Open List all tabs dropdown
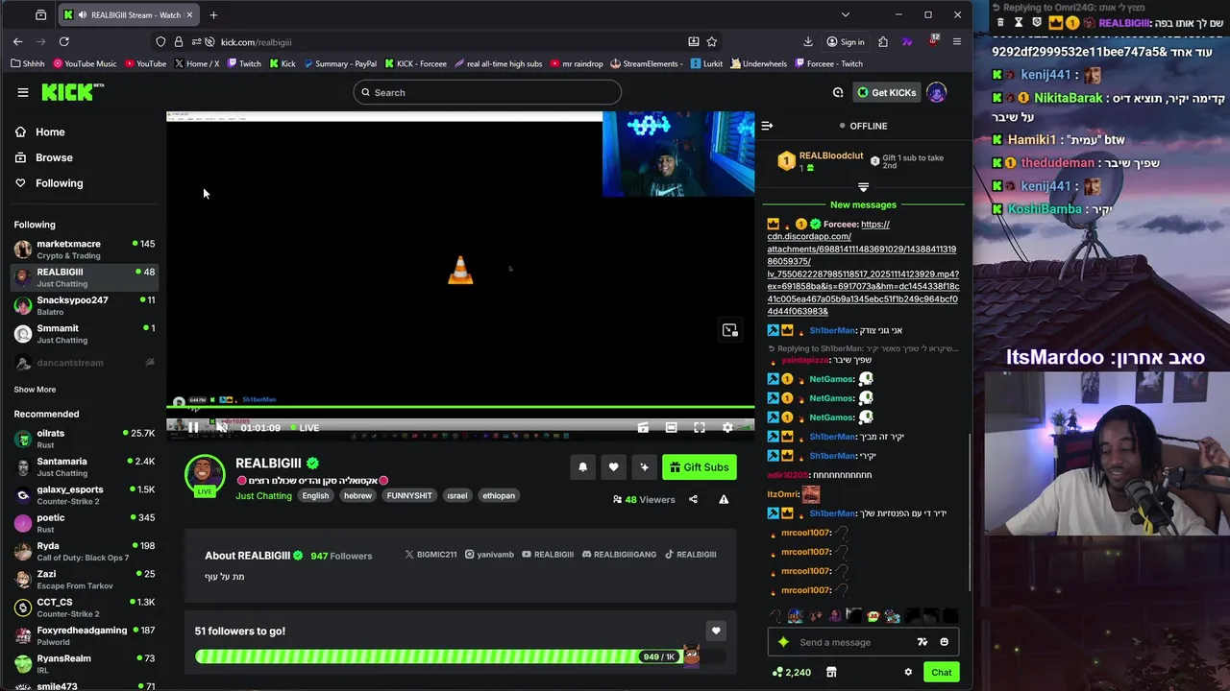The height and width of the screenshot is (691, 1230). pyautogui.click(x=845, y=14)
